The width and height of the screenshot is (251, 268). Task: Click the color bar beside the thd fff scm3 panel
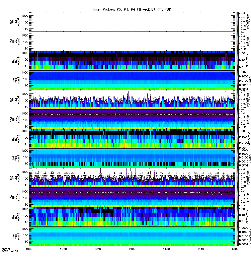pyautogui.click(x=238, y=119)
